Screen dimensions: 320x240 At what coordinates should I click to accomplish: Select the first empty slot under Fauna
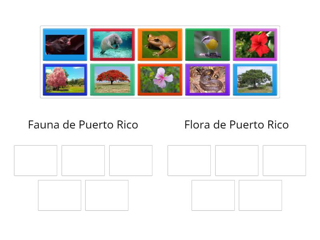35,160
